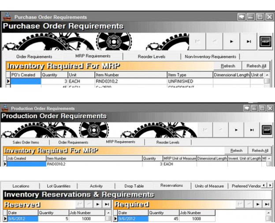
Task: Click Refresh in Production Order Requirements
Action: 236,151
